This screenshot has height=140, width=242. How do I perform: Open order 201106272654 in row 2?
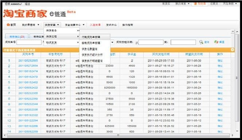click(x=28, y=66)
